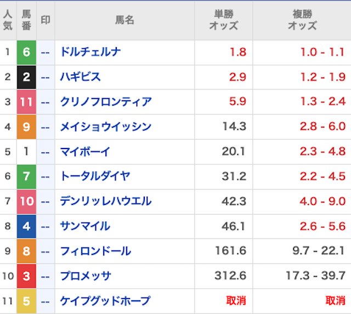Open the mark selector for ハギビス

point(46,77)
